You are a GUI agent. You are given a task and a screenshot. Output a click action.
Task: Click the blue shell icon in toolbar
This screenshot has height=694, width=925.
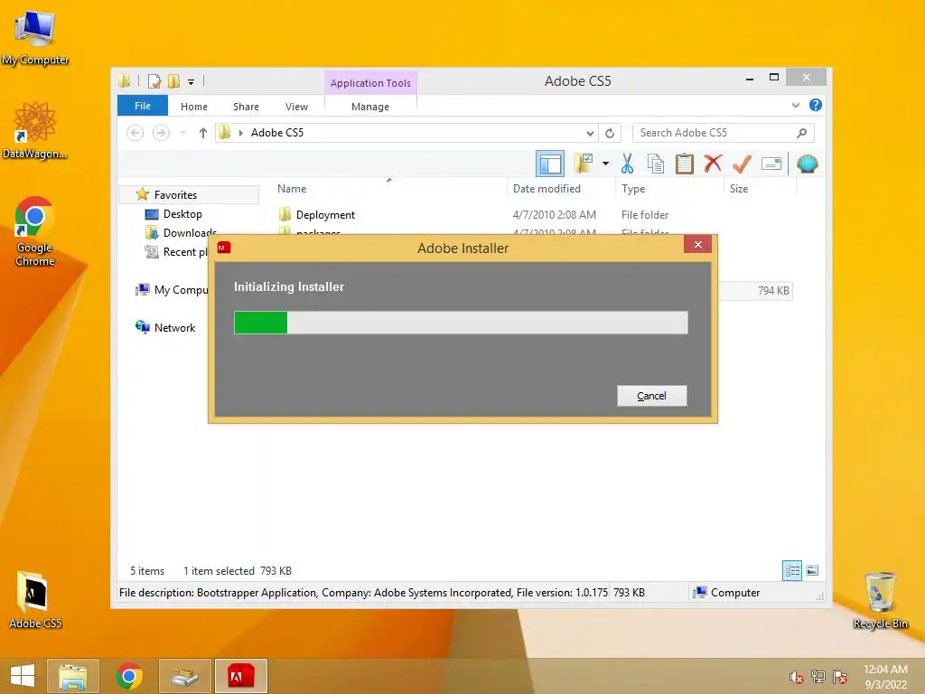click(x=807, y=164)
